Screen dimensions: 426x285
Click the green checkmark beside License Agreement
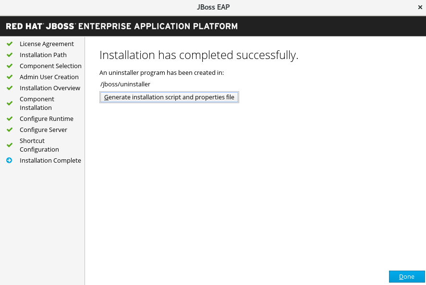pos(9,44)
